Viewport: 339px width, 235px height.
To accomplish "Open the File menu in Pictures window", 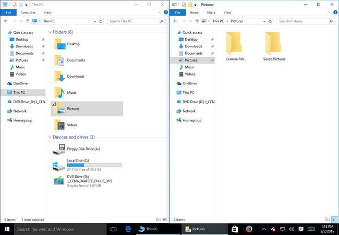I will tap(178, 13).
